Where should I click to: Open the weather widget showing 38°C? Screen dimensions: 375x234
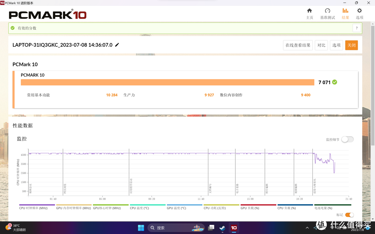15,227
